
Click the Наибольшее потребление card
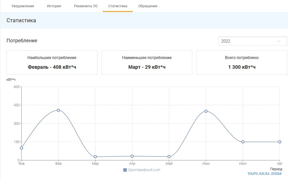pos(52,63)
